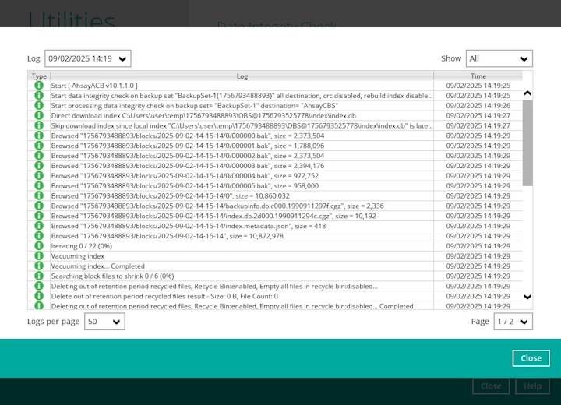The width and height of the screenshot is (561, 405).
Task: Click info icon for Skip download index row
Action: pos(39,125)
